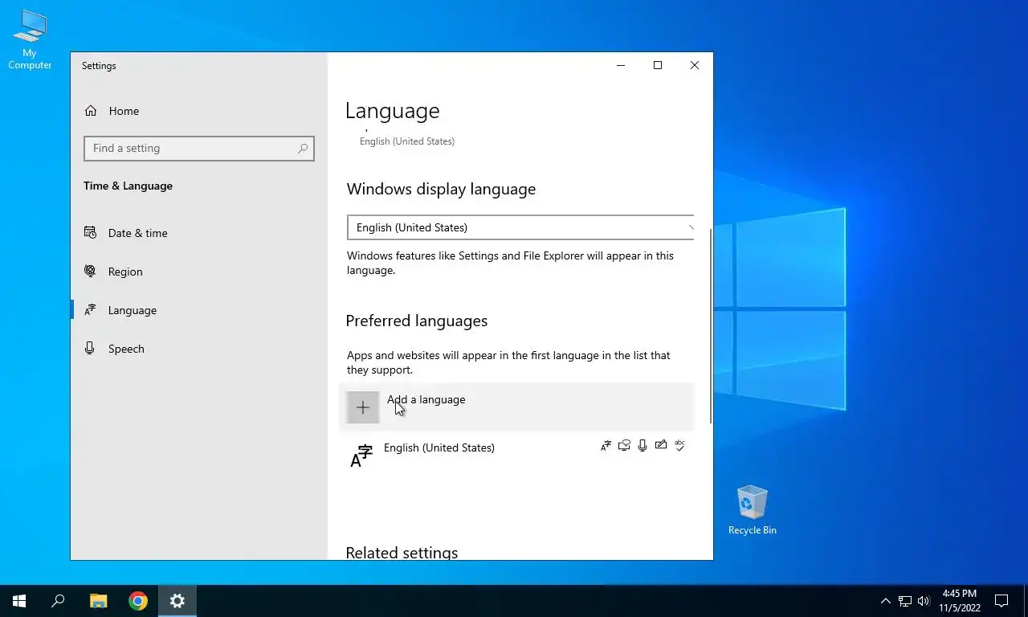The image size is (1028, 617).
Task: Click the Settings vertical scrollbar
Action: pyautogui.click(x=711, y=325)
